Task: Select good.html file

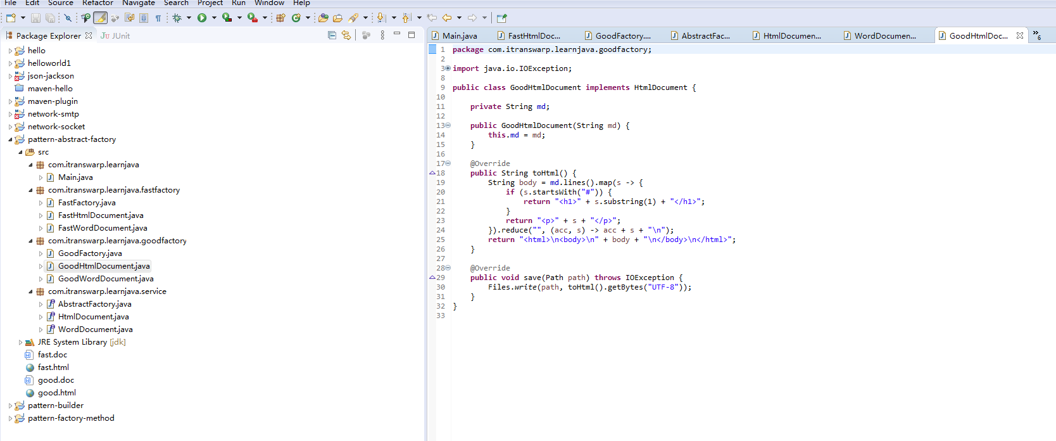Action: [x=57, y=393]
